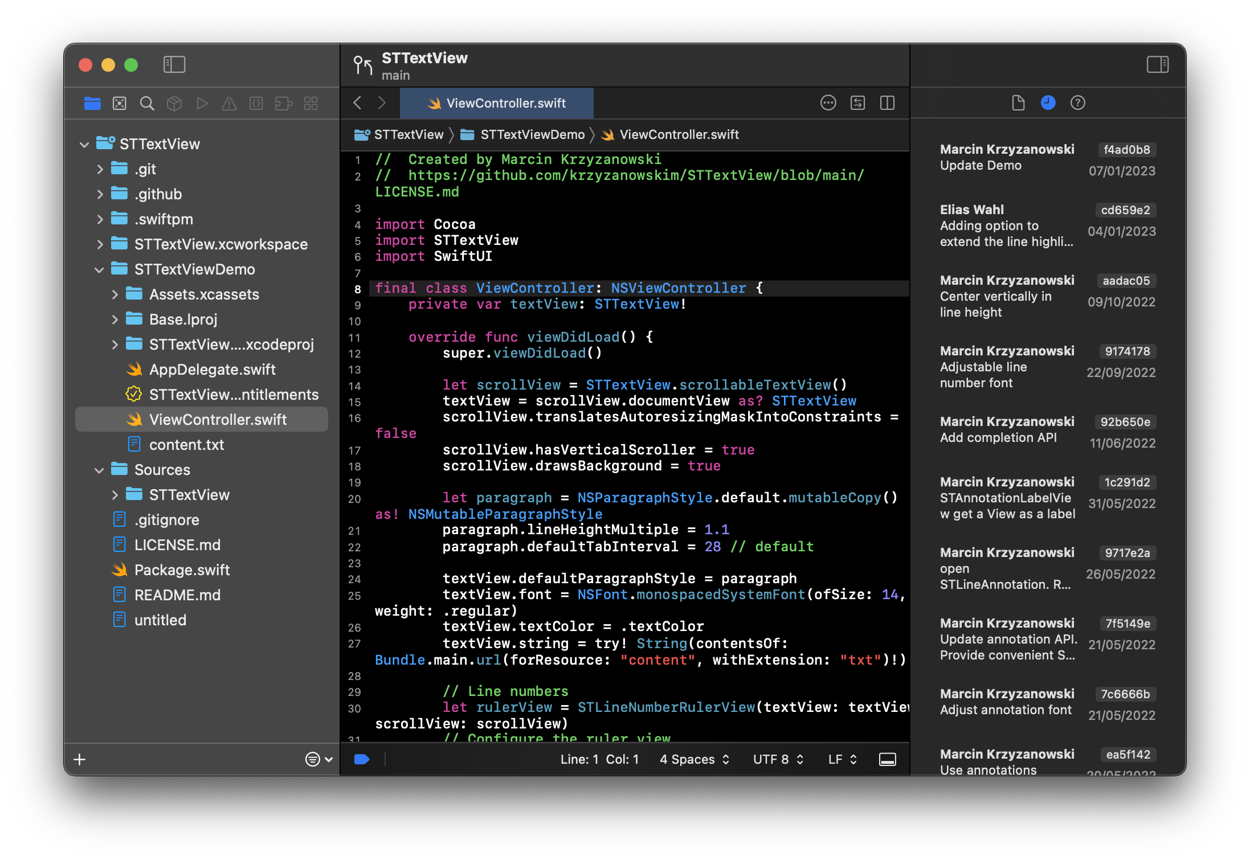The image size is (1250, 860).
Task: Go forward in editor history
Action: coord(382,103)
